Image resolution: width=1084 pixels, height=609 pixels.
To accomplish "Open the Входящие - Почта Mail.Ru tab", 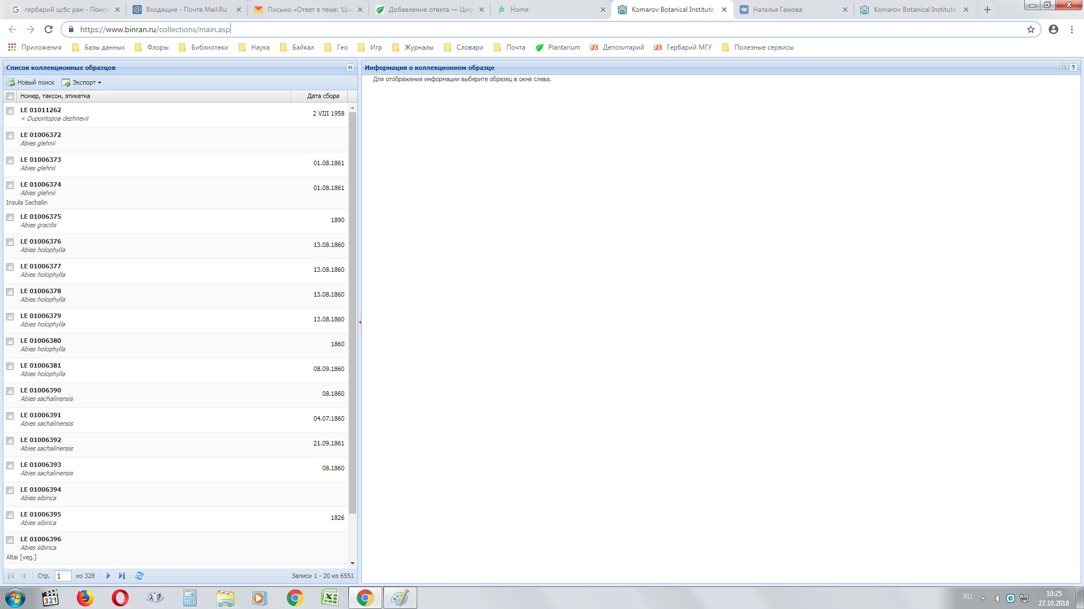I will pyautogui.click(x=186, y=10).
